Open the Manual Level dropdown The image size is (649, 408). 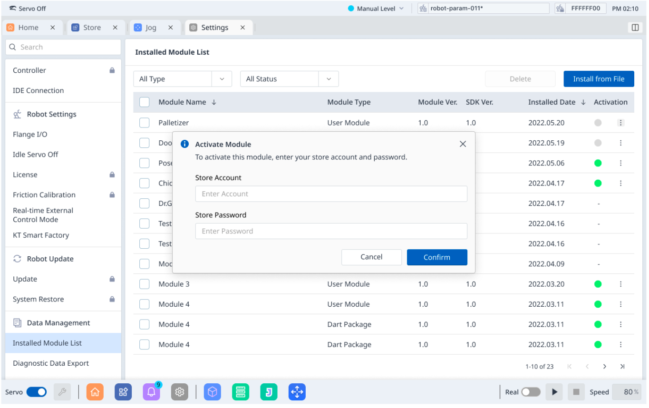pyautogui.click(x=376, y=9)
